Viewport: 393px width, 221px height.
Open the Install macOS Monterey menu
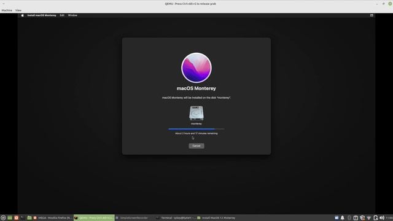coord(42,15)
